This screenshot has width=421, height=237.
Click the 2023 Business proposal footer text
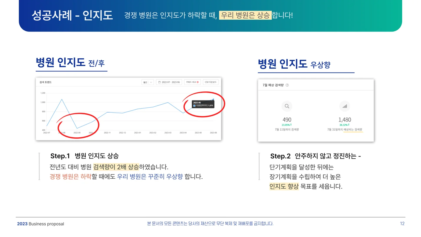[x=41, y=224]
